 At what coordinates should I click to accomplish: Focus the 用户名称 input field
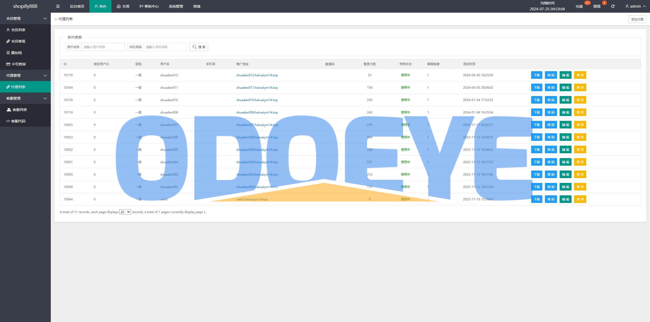(x=103, y=47)
